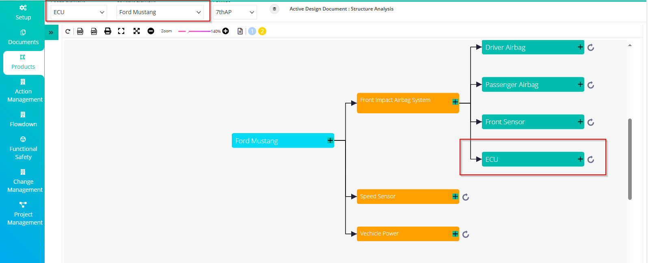Screen dimensions: 648x263
Task: Open the ECU focus element dropdown
Action: tap(79, 12)
